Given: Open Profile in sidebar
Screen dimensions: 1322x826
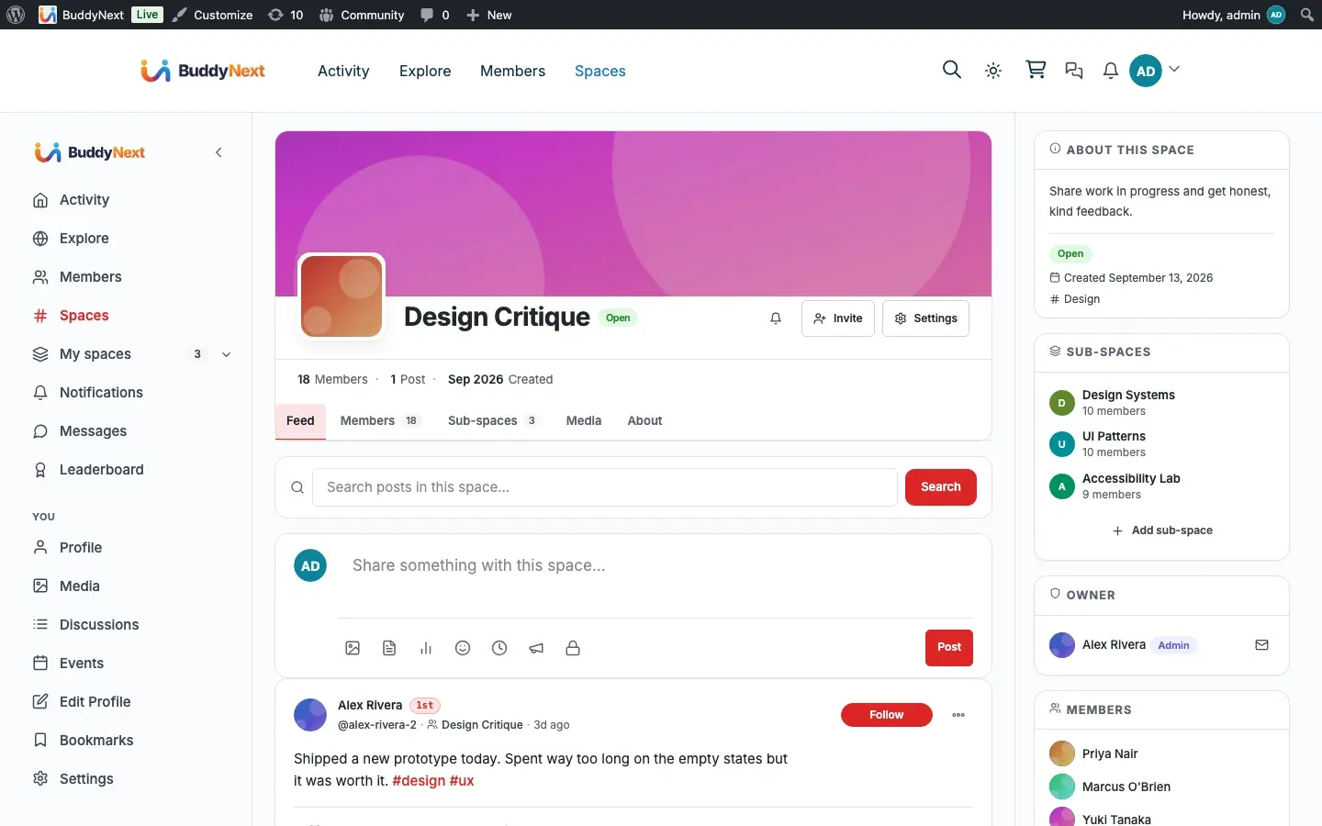Looking at the screenshot, I should click(x=81, y=548).
